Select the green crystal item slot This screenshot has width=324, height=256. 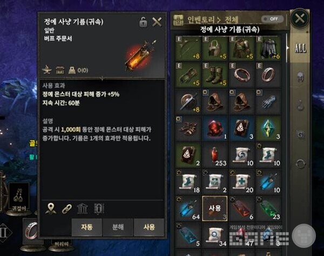tap(268, 129)
